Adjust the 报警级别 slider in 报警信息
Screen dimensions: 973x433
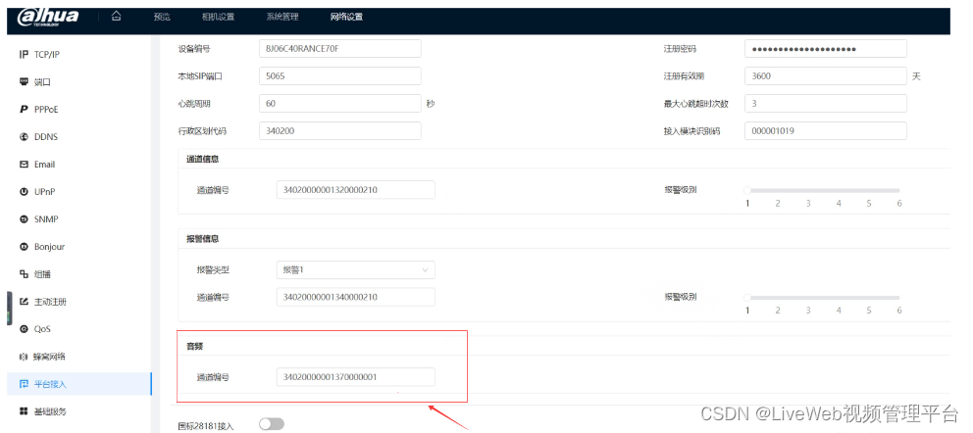coord(823,298)
